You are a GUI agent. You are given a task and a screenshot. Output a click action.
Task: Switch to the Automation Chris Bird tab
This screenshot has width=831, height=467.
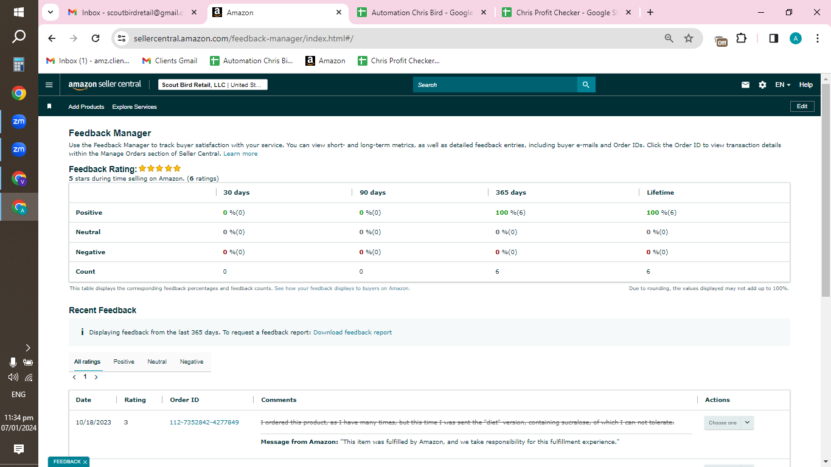pyautogui.click(x=422, y=12)
